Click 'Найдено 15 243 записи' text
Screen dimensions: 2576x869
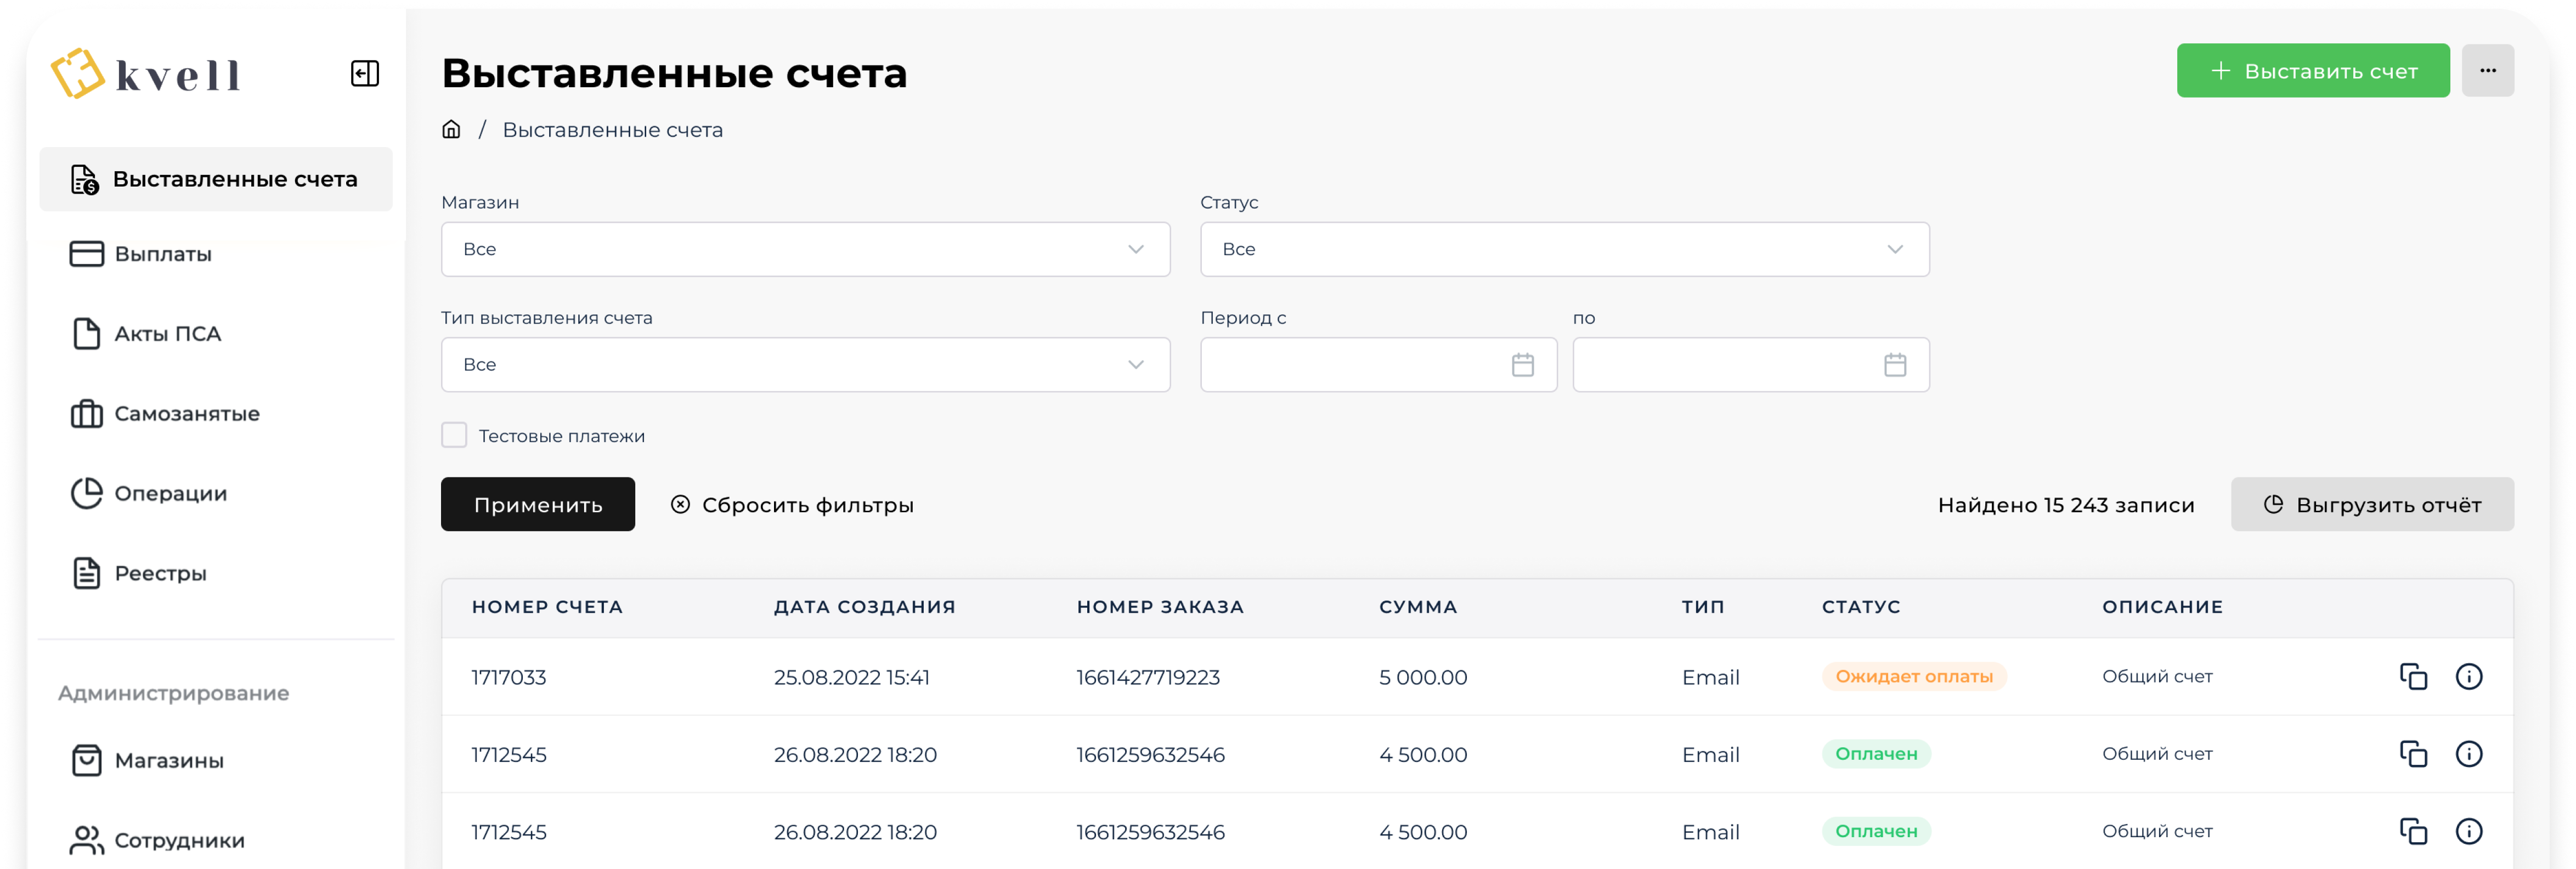tap(2065, 505)
